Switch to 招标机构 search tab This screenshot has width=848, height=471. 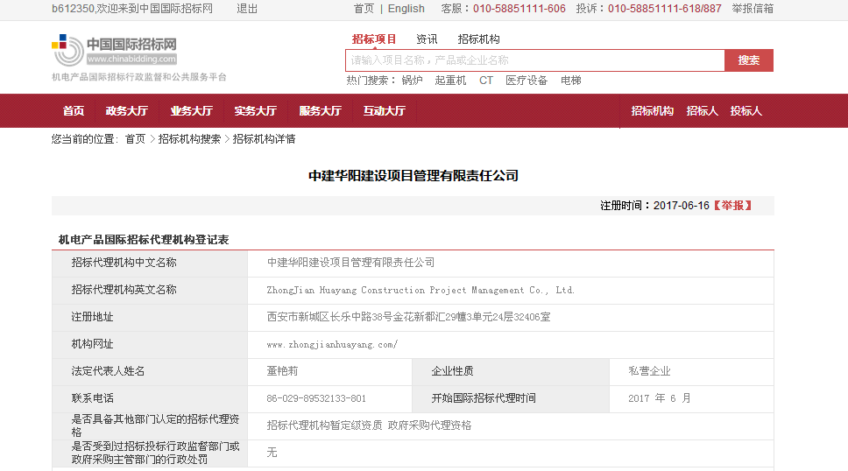tap(478, 39)
